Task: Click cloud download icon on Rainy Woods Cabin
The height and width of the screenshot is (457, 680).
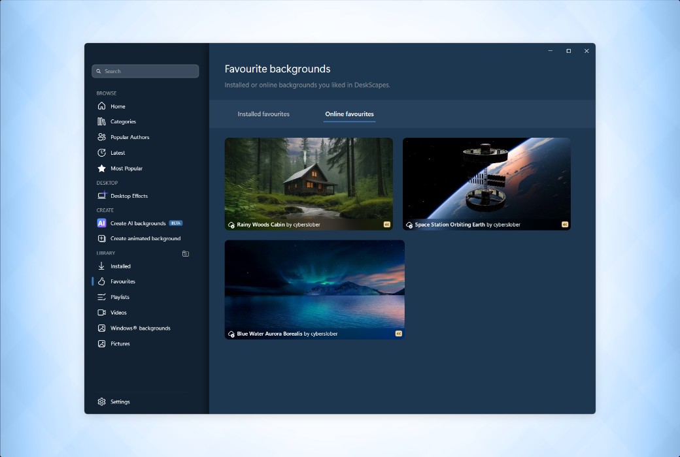Action: pyautogui.click(x=231, y=225)
